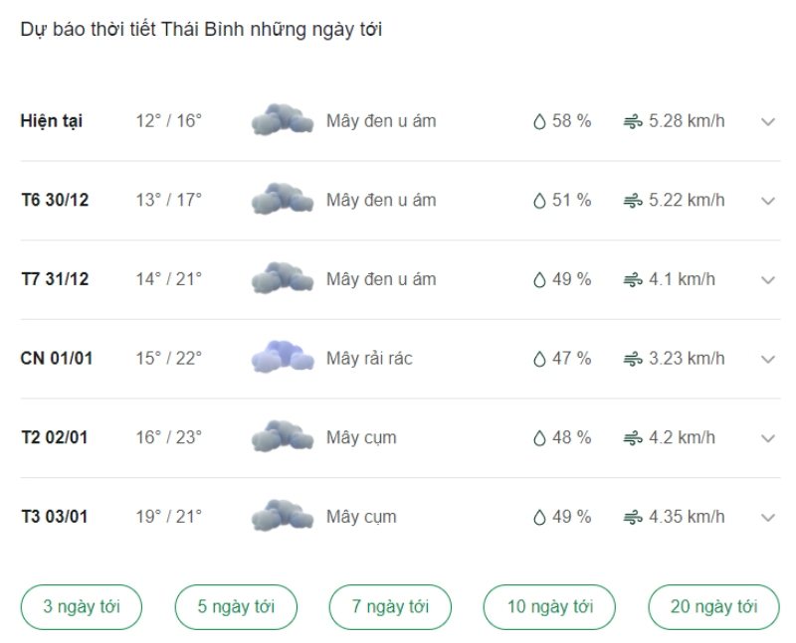Expand the Hiện tại forecast row chevron
Screen dimensions: 796x643
[768, 121]
